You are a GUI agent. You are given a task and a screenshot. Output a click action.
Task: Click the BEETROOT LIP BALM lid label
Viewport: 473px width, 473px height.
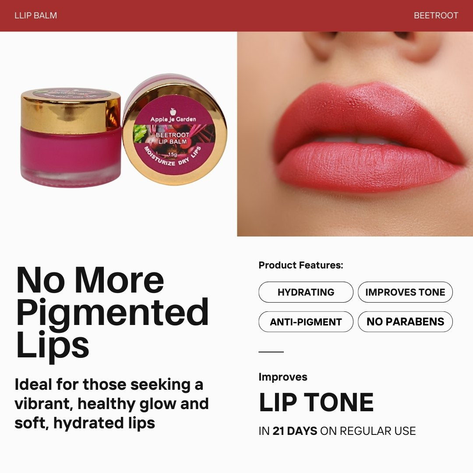tap(173, 138)
